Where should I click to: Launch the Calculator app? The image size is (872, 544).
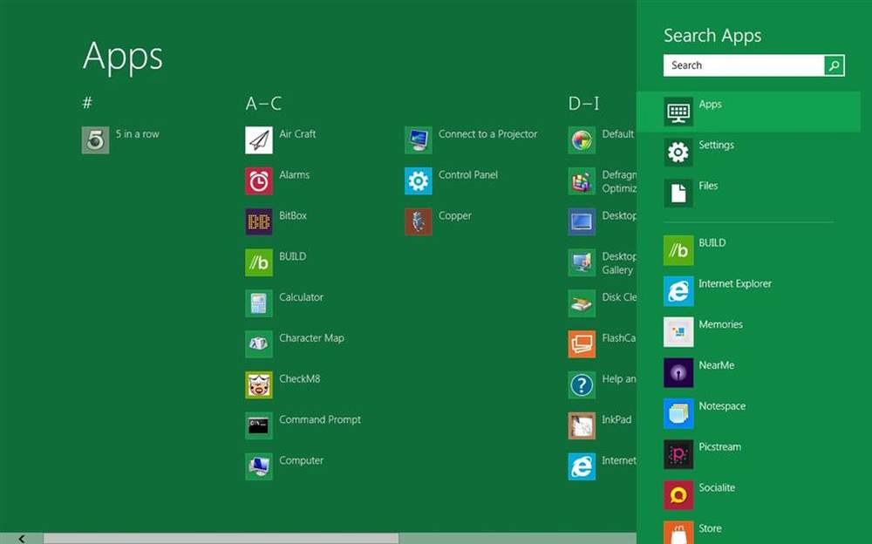(259, 303)
